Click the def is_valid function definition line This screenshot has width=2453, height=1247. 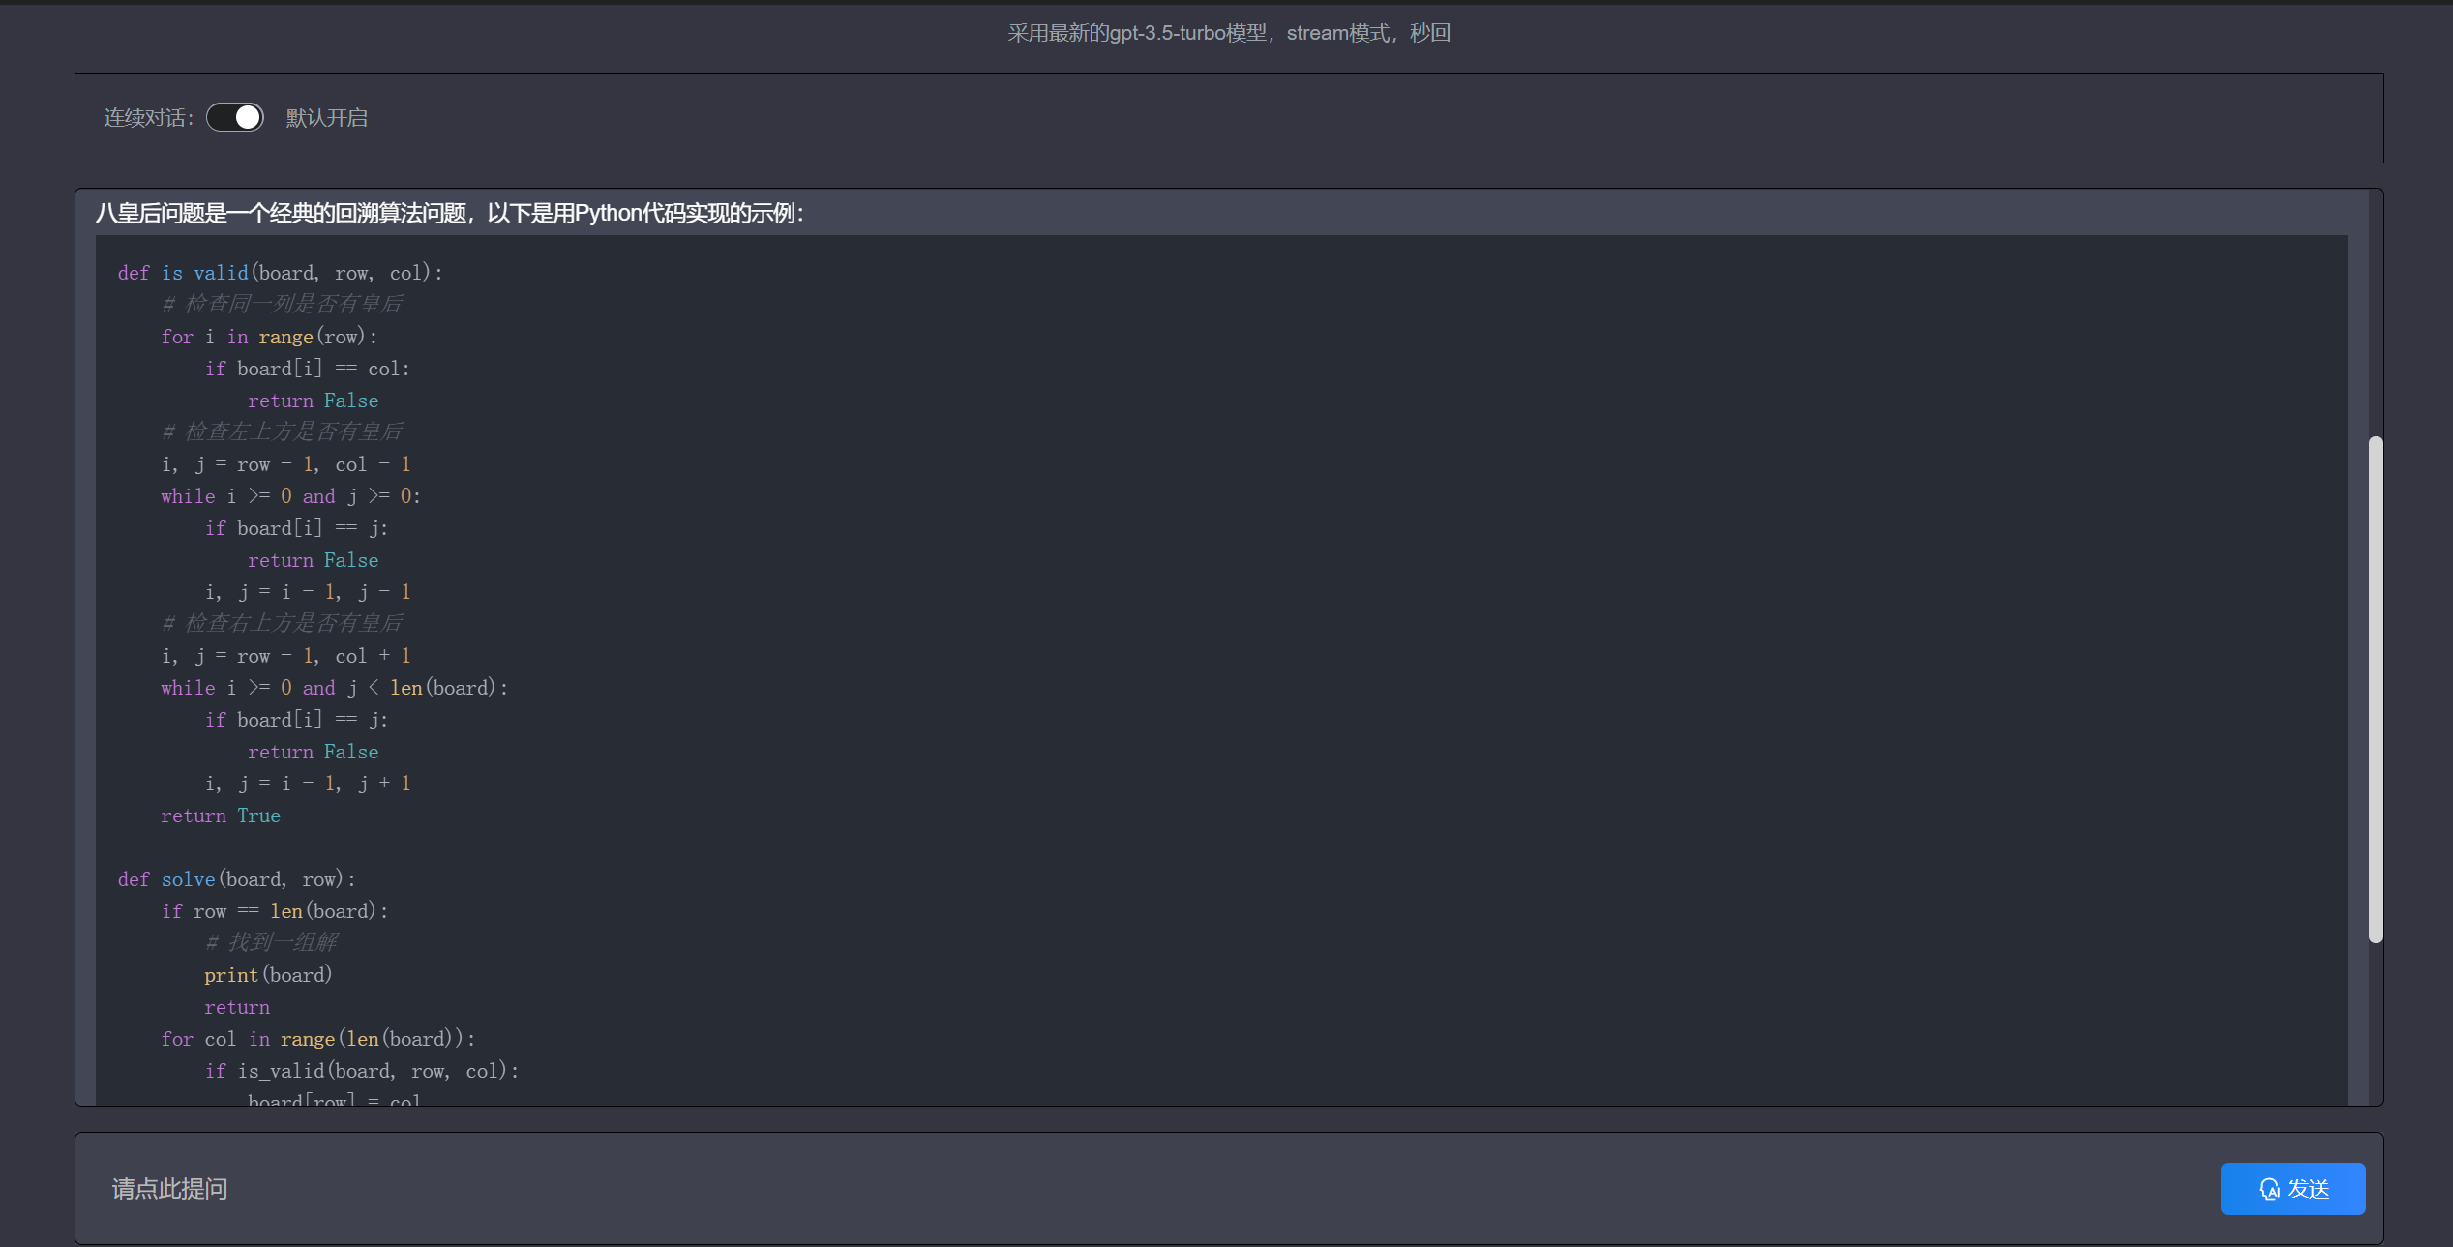coord(280,273)
